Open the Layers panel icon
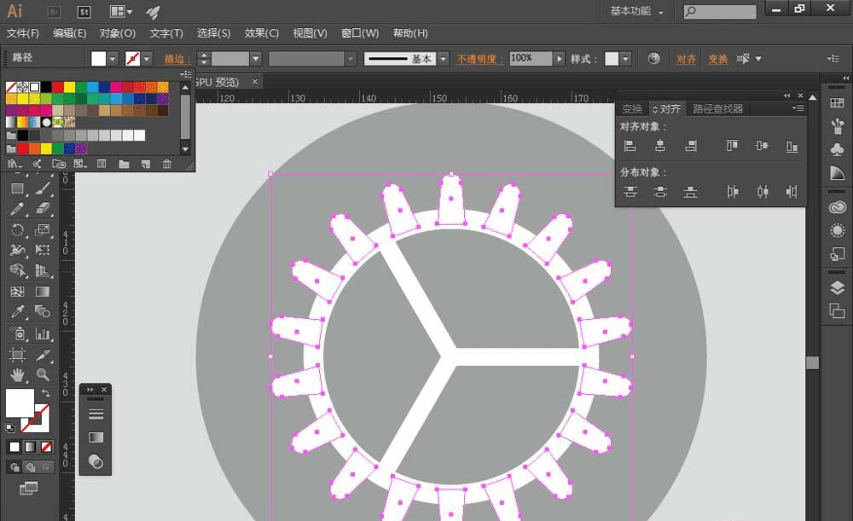The width and height of the screenshot is (853, 521). (x=838, y=287)
